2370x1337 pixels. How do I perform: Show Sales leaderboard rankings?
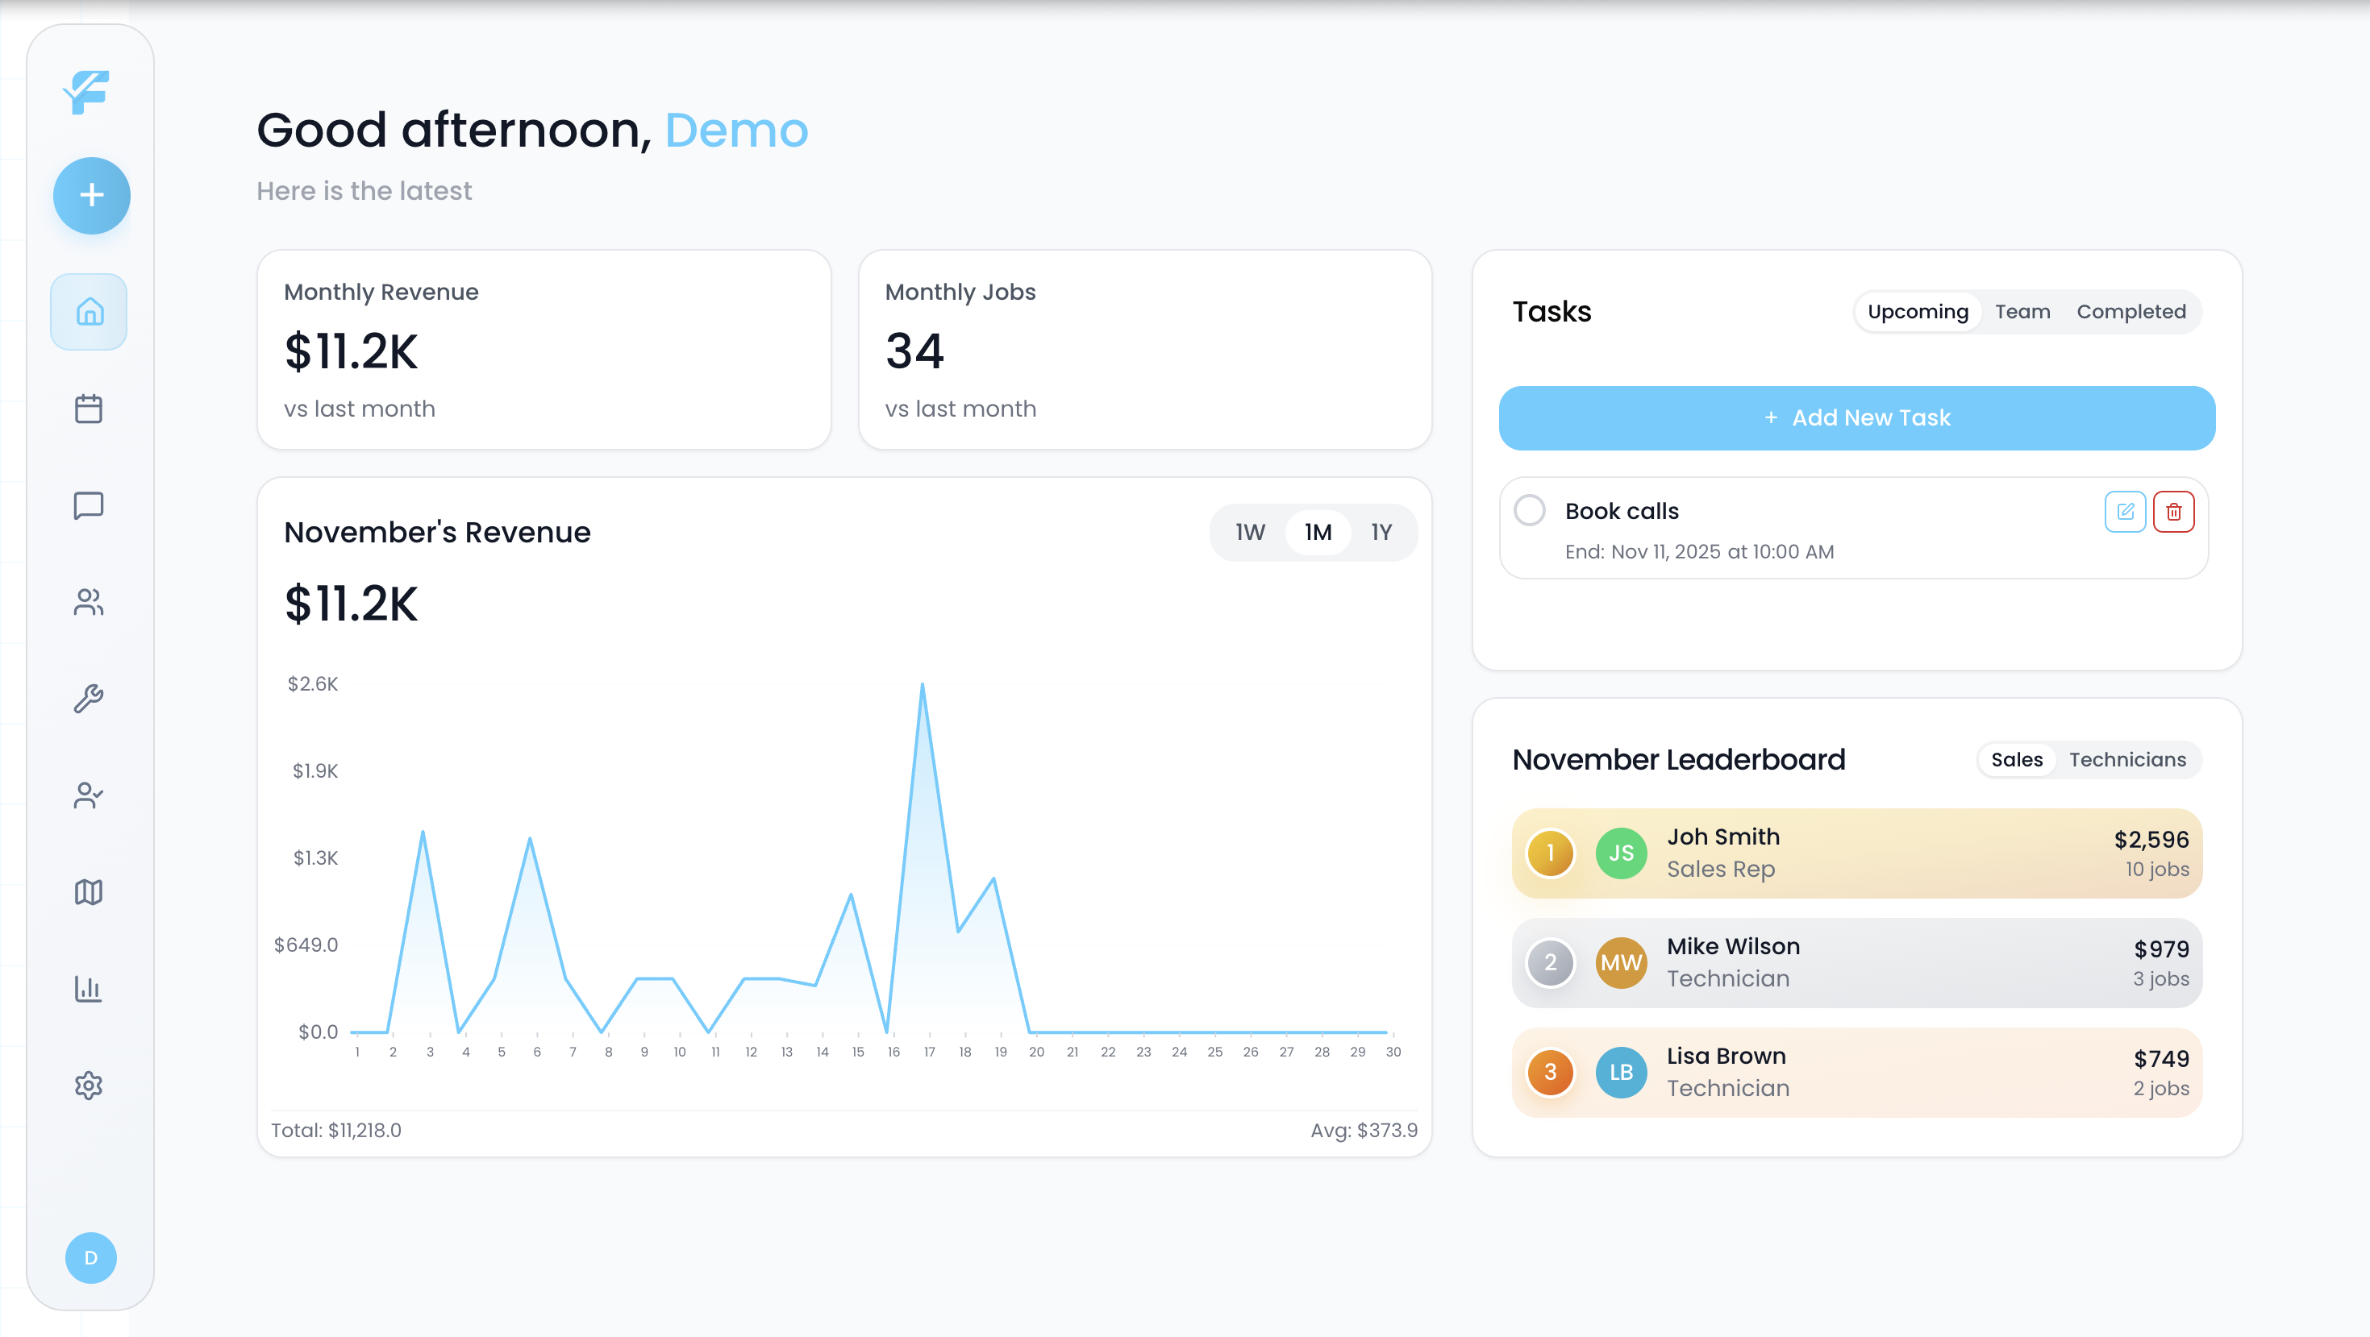(x=2016, y=759)
